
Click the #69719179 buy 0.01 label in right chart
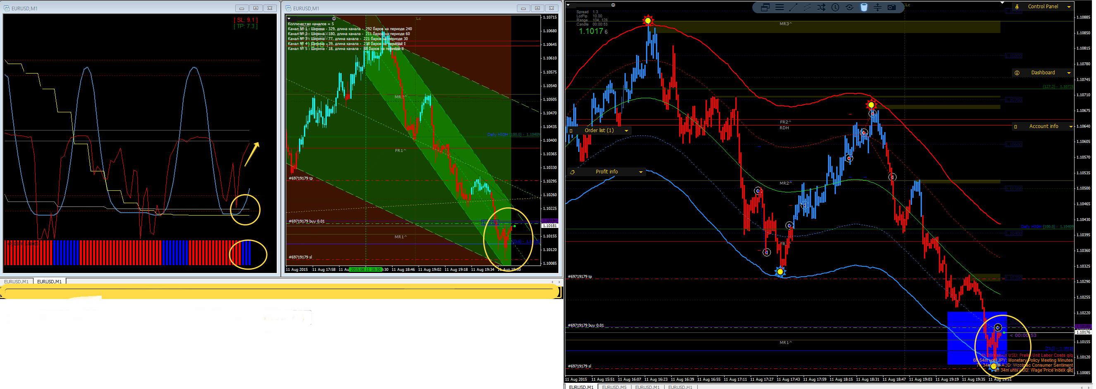tap(586, 326)
